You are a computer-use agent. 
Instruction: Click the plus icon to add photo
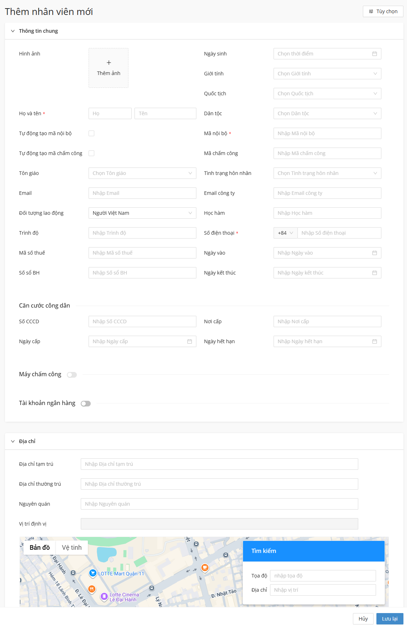(x=109, y=63)
